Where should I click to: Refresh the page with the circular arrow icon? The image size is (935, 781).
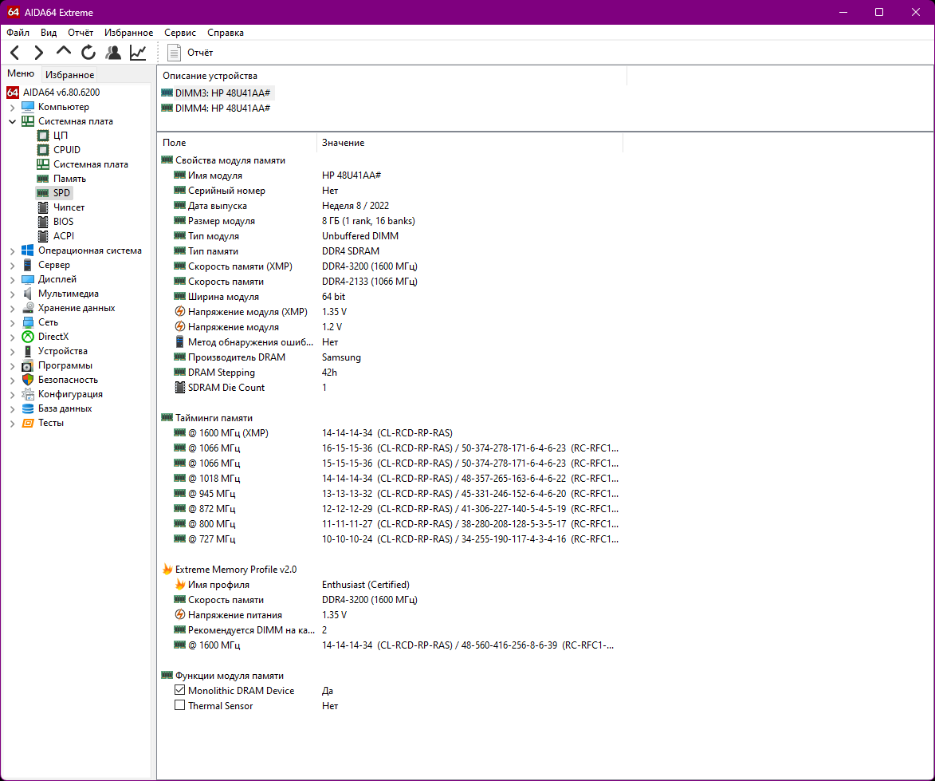(x=88, y=53)
